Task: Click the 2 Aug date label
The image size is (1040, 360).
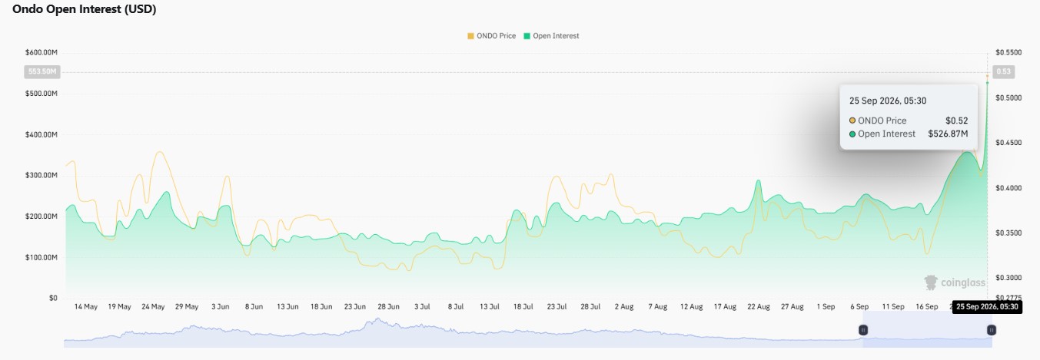Action: [623, 306]
